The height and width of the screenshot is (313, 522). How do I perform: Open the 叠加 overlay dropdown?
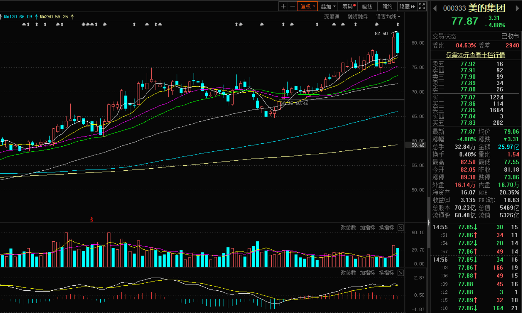[328, 6]
